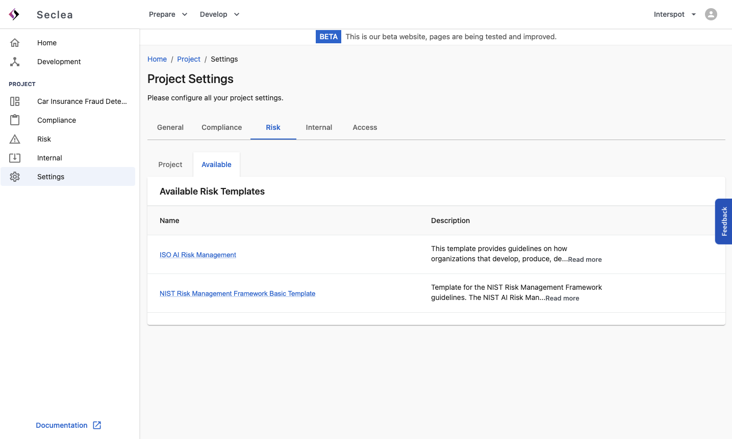Screen dimensions: 732x439
Task: Open the Interspot organization dropdown
Action: click(674, 14)
